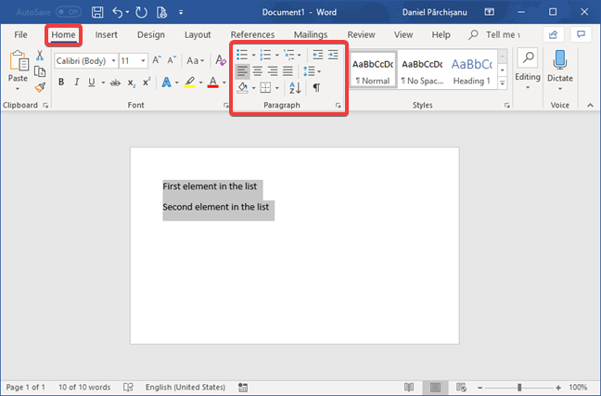Apply the Heading 1 style
Image resolution: width=601 pixels, height=396 pixels.
(472, 70)
